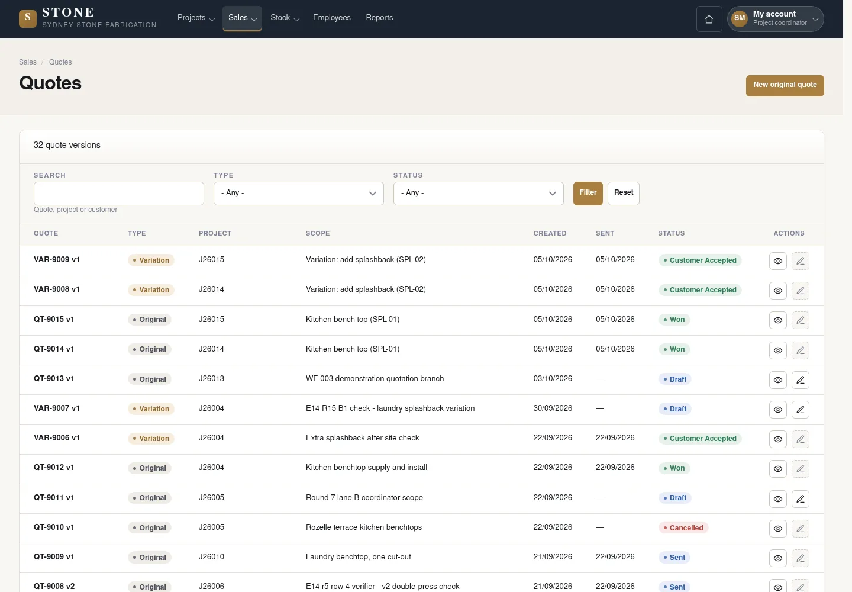
Task: Click scope 'Laundry benchtop, one cut-out'
Action: pos(359,557)
